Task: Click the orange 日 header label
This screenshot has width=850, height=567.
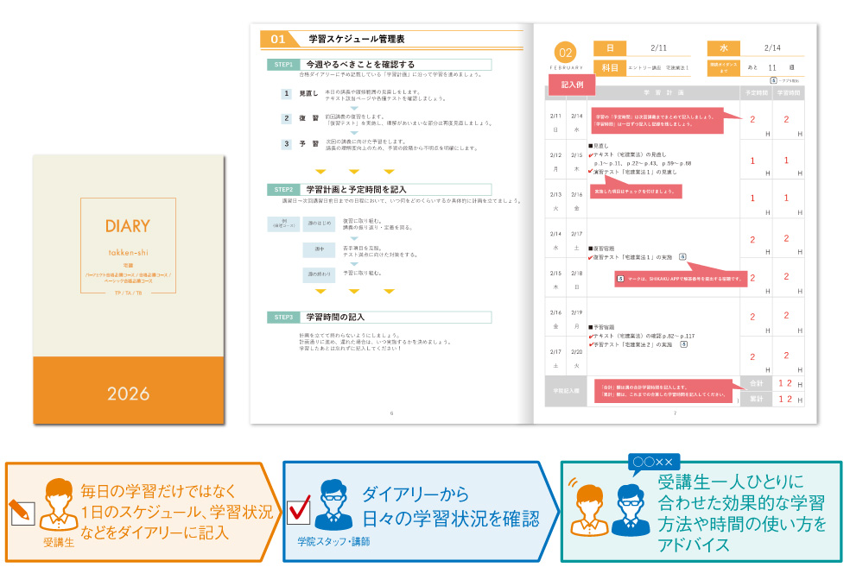Action: pyautogui.click(x=610, y=48)
